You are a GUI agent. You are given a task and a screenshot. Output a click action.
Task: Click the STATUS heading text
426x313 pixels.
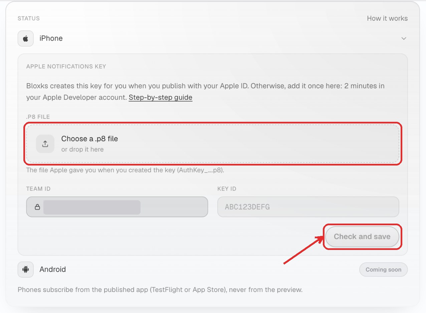[x=29, y=18]
